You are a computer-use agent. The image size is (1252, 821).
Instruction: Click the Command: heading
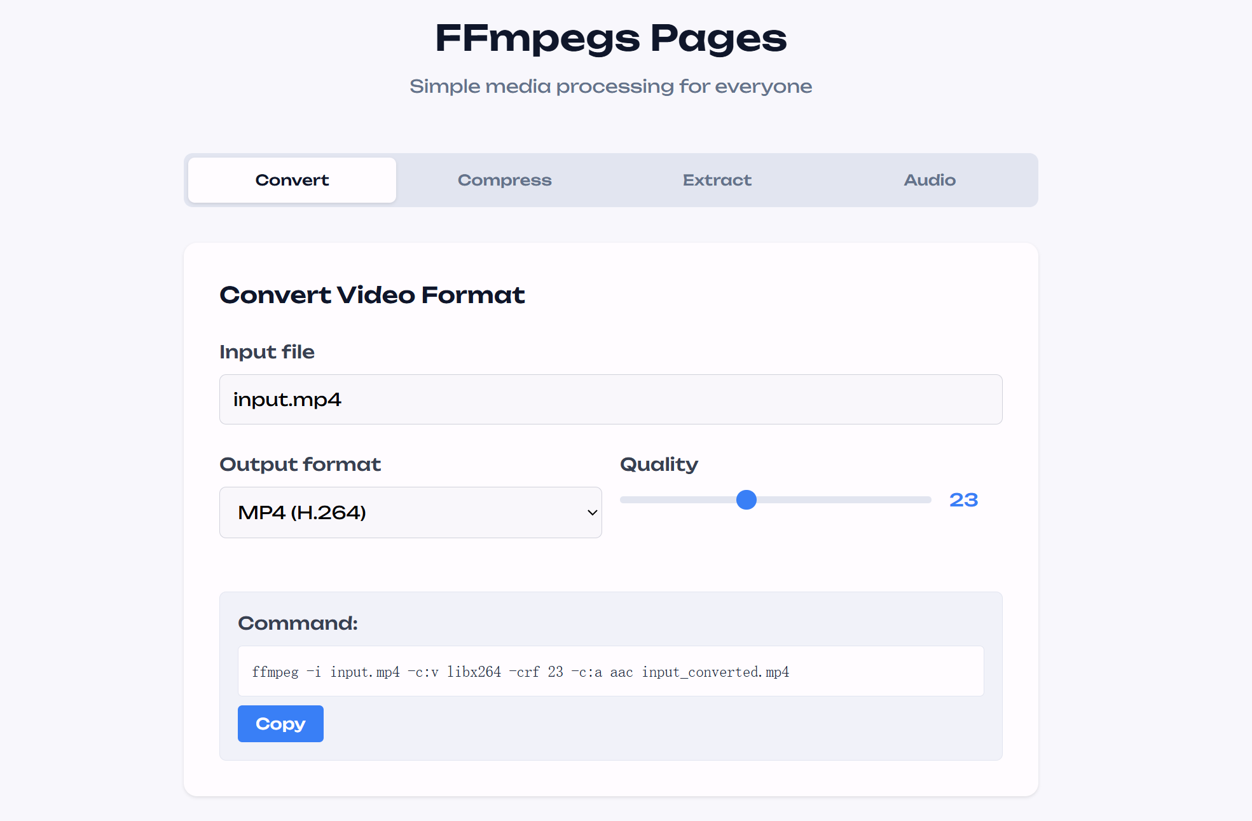(298, 623)
